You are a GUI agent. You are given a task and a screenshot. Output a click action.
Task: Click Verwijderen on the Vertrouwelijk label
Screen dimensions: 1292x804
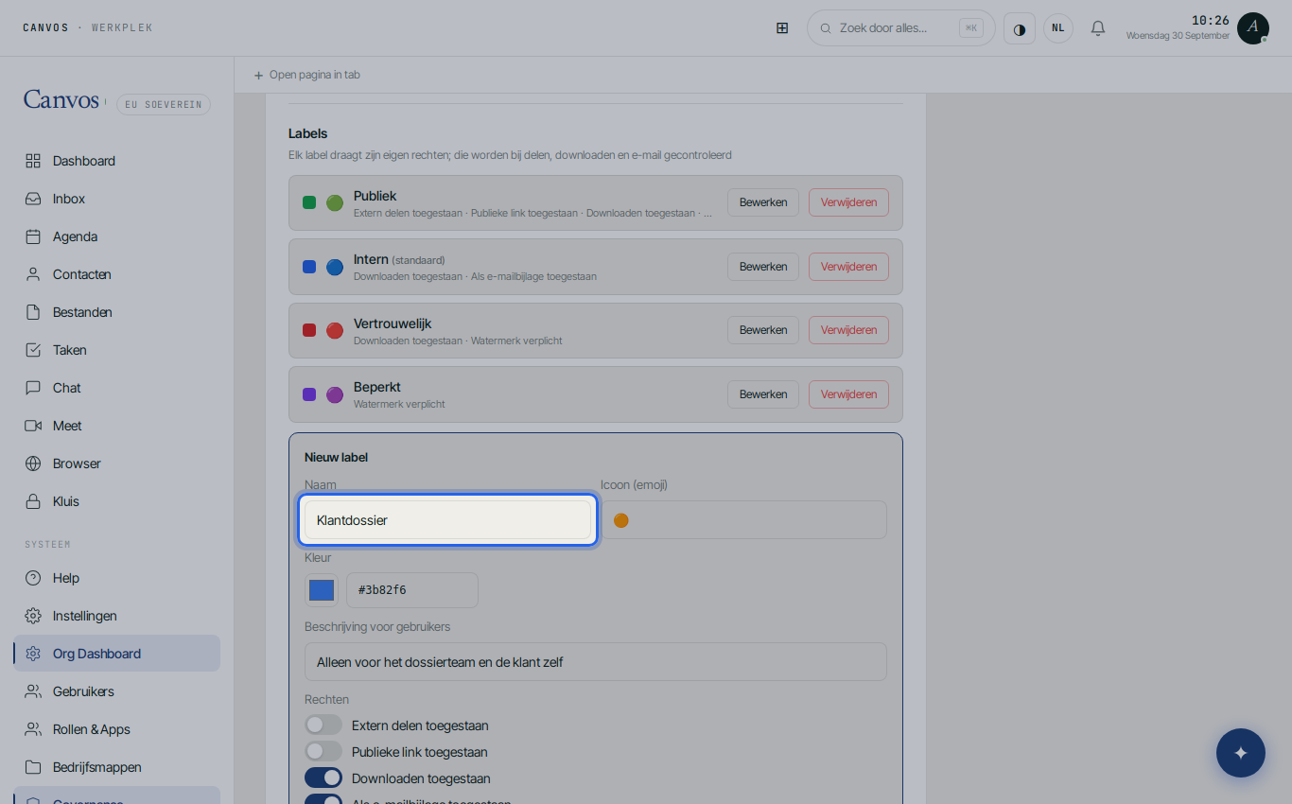[x=848, y=330]
